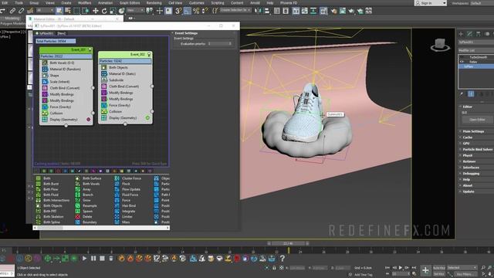Expand the Particle Bind Solver rollout
Viewport: 494px width, 278px height.
(x=477, y=149)
